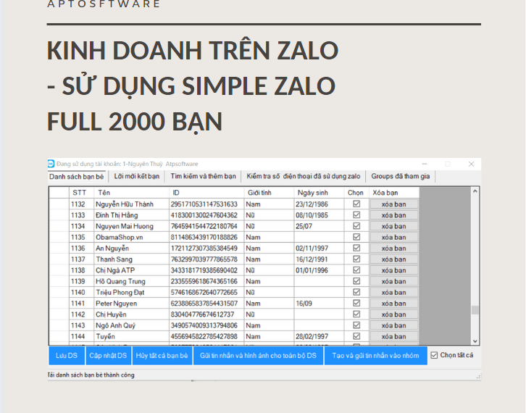Click the resize grip in the status bar
The image size is (526, 413).
point(478,377)
